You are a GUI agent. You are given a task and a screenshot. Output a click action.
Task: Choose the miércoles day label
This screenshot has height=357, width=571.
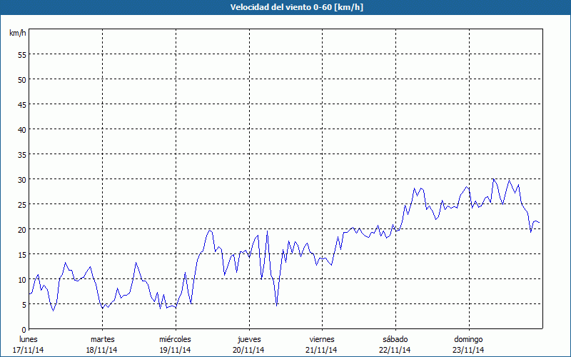(x=175, y=339)
